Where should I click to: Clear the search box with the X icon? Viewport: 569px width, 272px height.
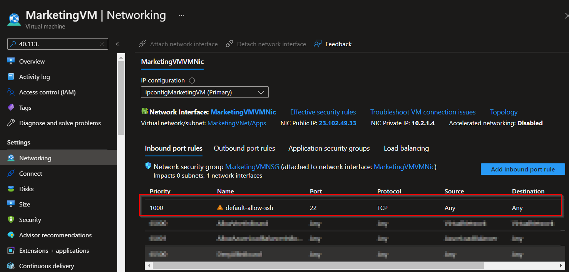click(102, 44)
